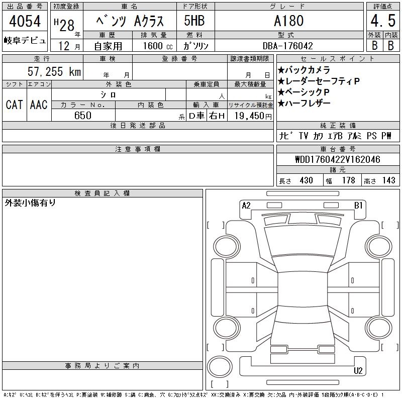Click the CAT shift type cell
This screenshot has height=402, width=402.
pos(14,105)
